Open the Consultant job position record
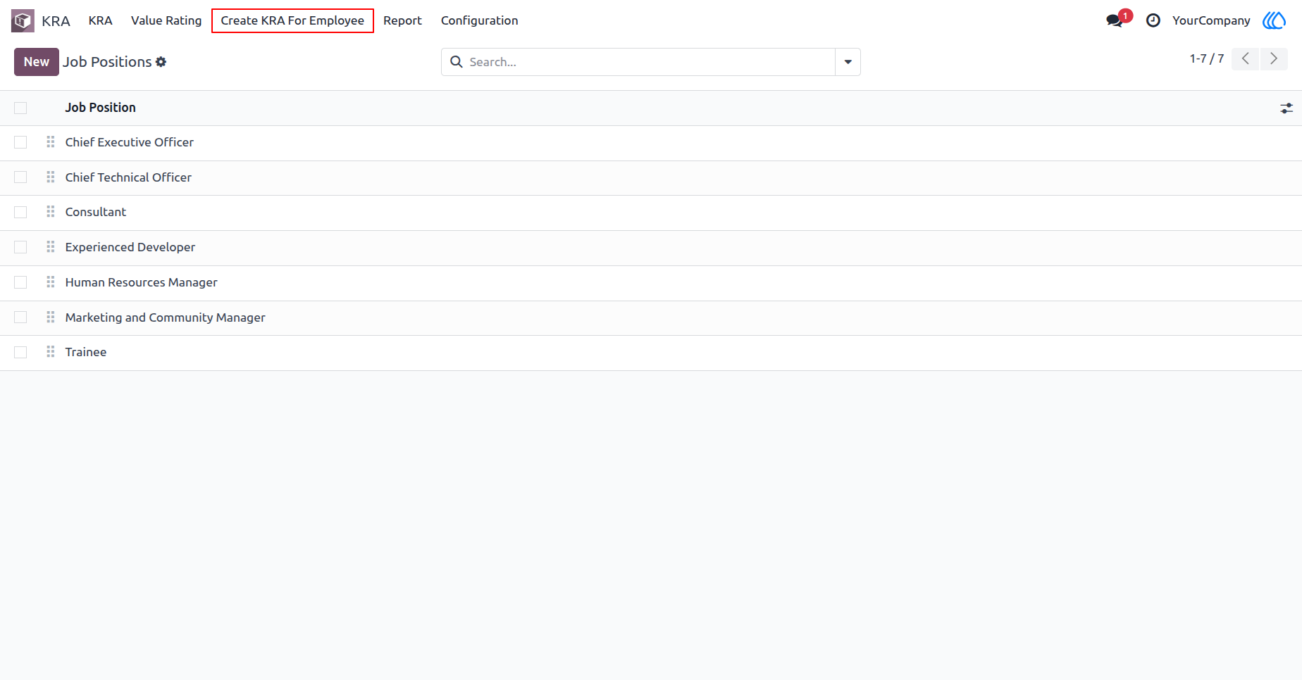 [x=96, y=212]
